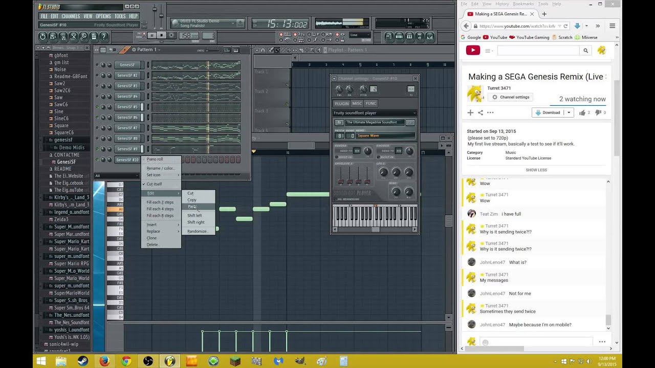Toggle the reverb Built-in checkbox

click(x=337, y=157)
